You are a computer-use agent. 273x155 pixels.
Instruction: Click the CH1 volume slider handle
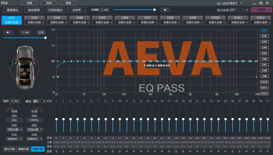(x=45, y=38)
